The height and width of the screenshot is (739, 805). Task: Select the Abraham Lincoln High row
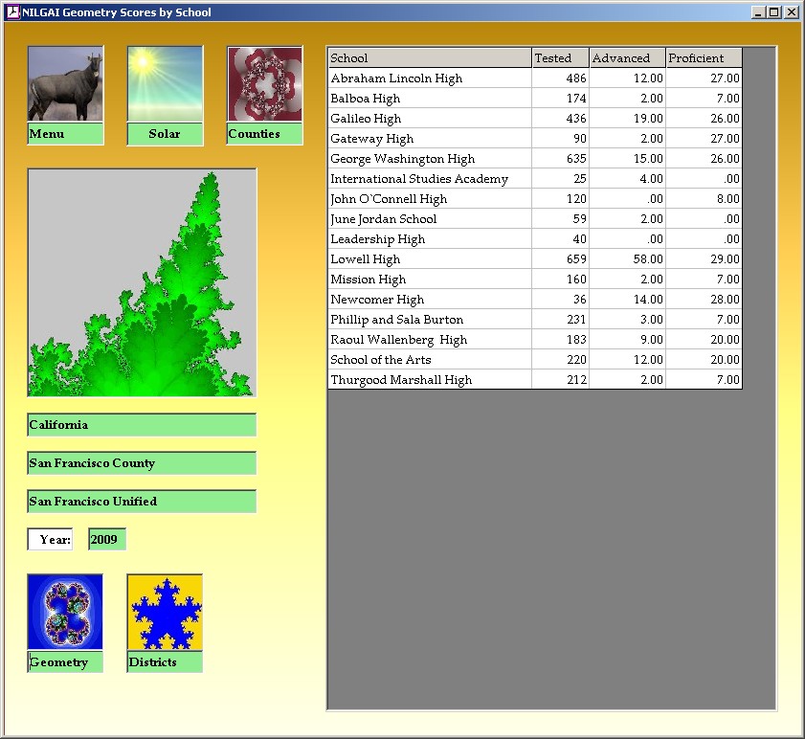click(x=429, y=78)
